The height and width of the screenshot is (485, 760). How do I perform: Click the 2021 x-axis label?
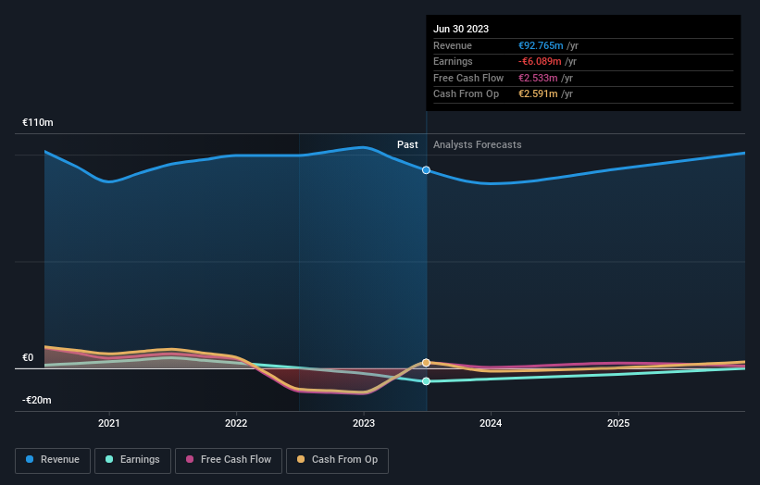[109, 423]
